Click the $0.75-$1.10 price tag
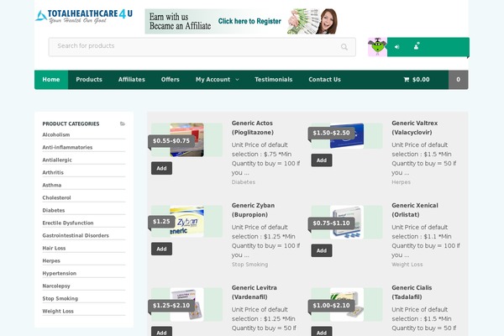The image size is (504, 336). [332, 223]
